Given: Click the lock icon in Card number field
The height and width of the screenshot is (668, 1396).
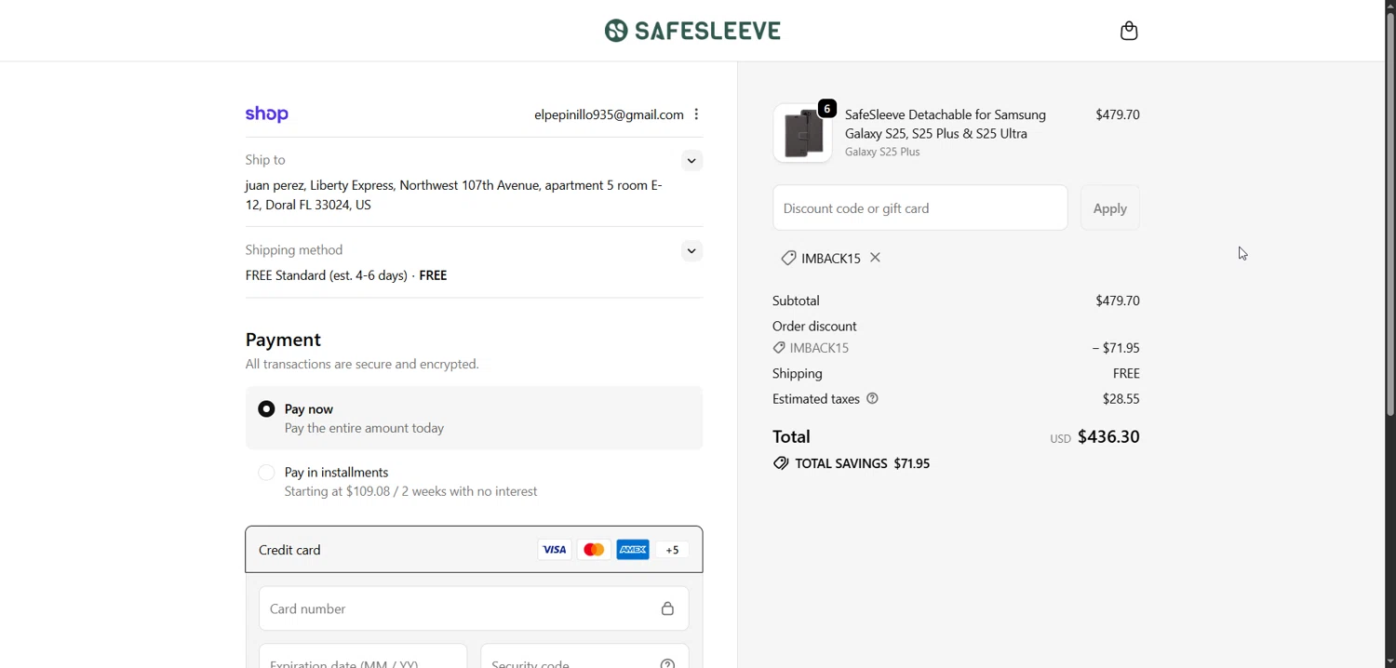Looking at the screenshot, I should click(667, 609).
